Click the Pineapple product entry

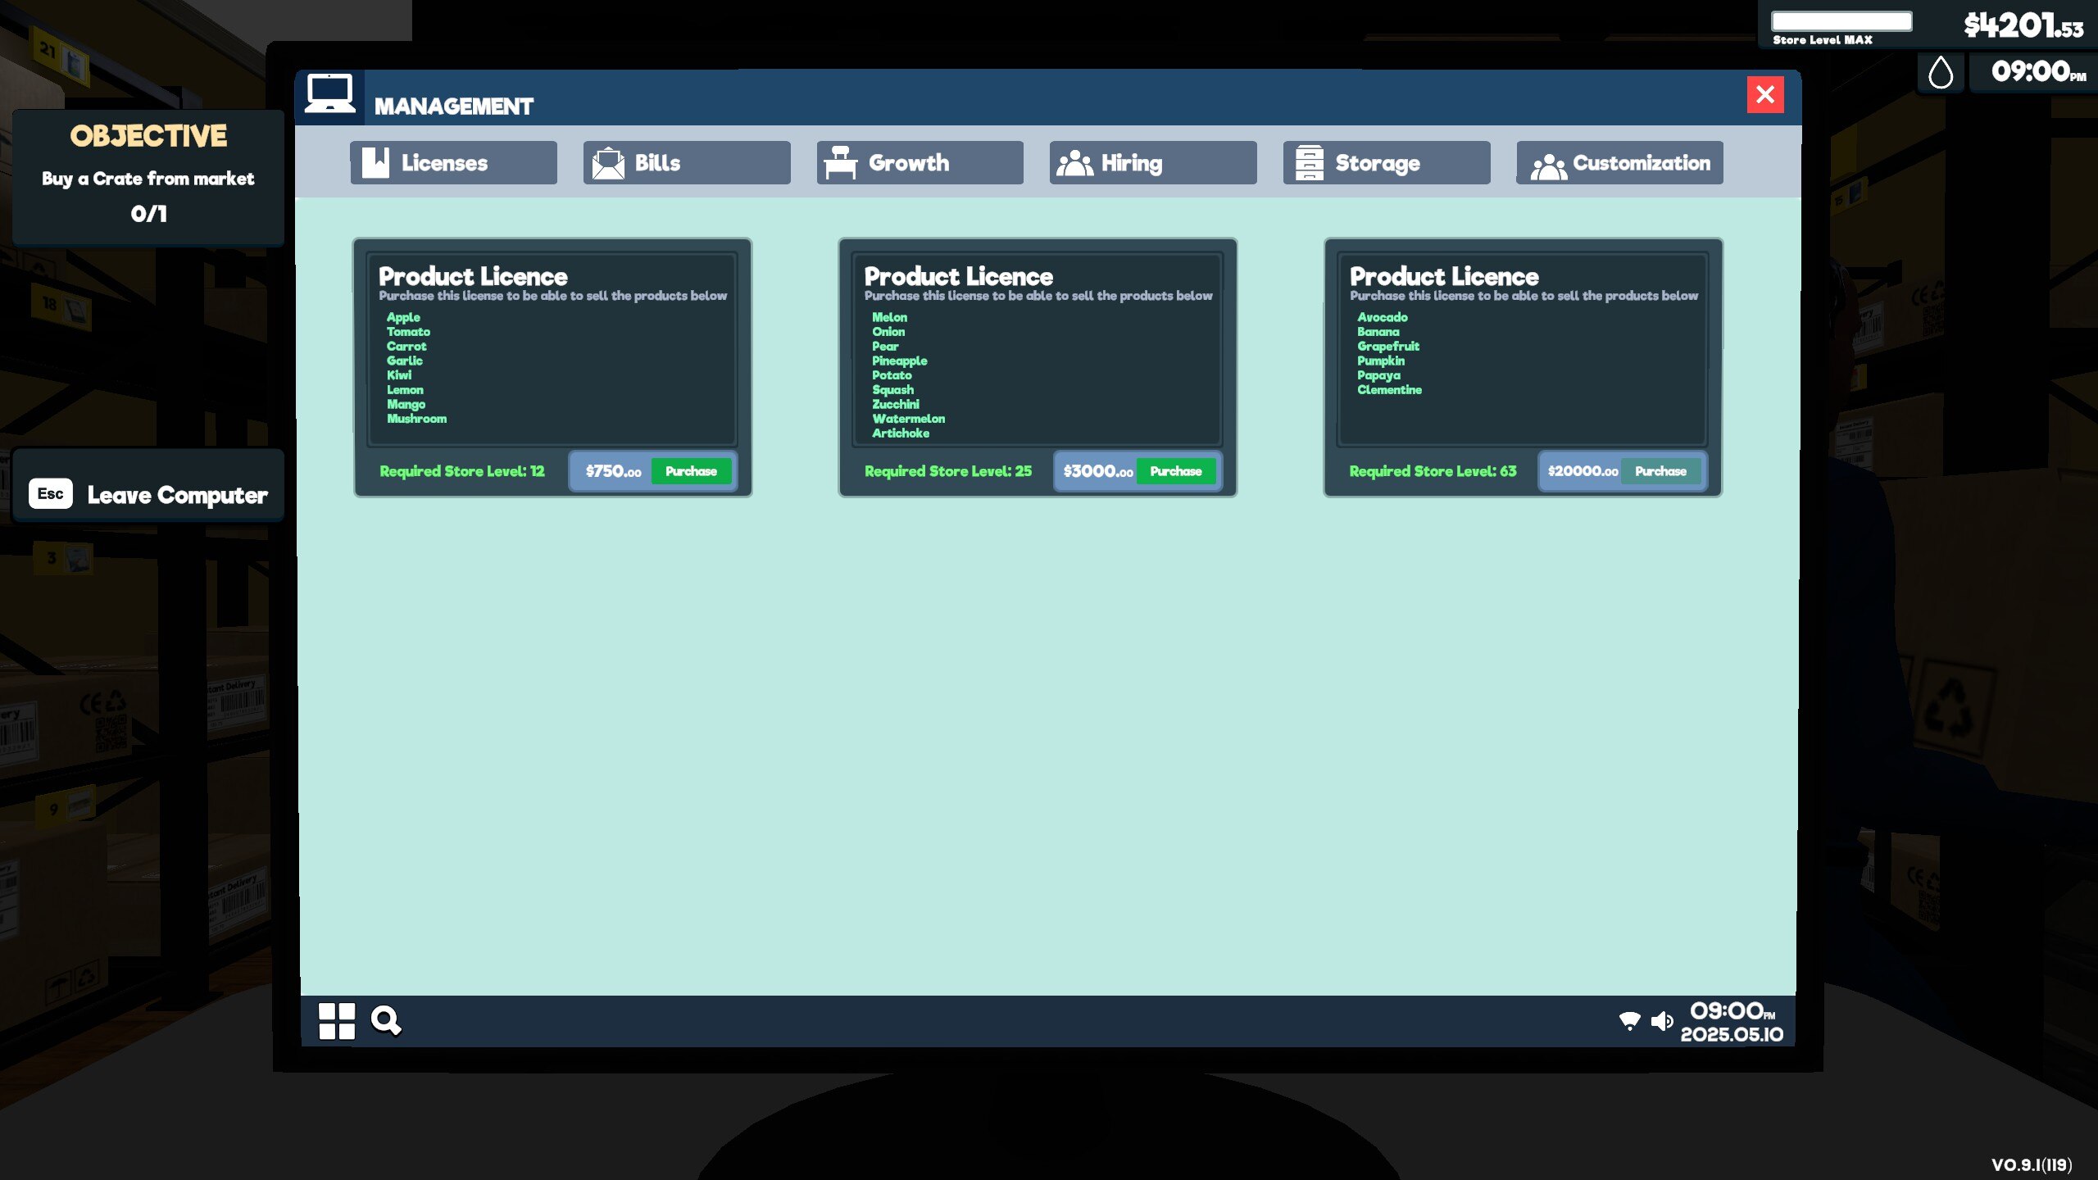pos(899,361)
